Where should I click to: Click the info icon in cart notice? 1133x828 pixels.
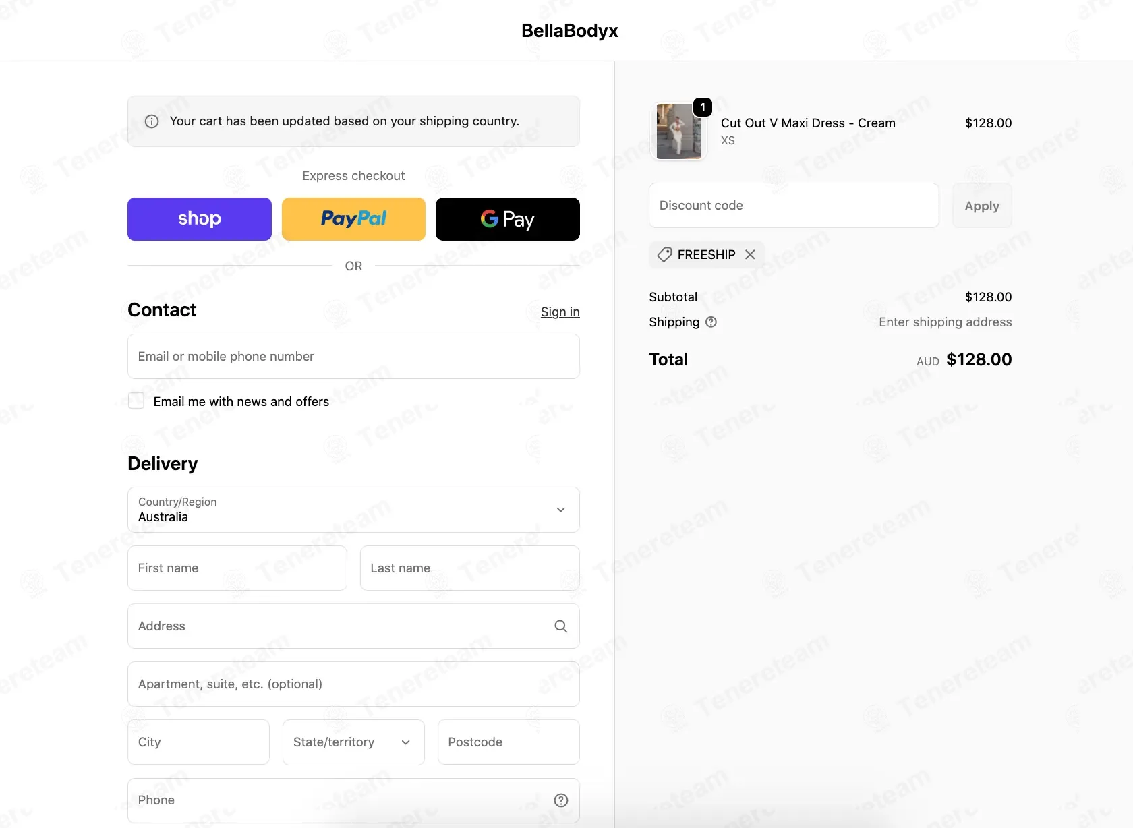(x=152, y=121)
